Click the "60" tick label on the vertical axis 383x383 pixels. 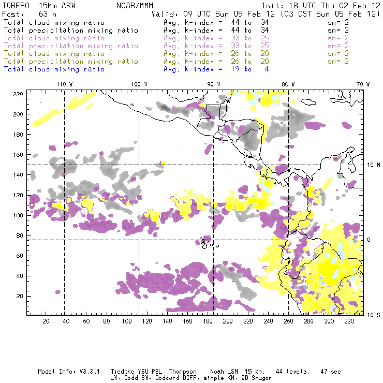pos(20,256)
